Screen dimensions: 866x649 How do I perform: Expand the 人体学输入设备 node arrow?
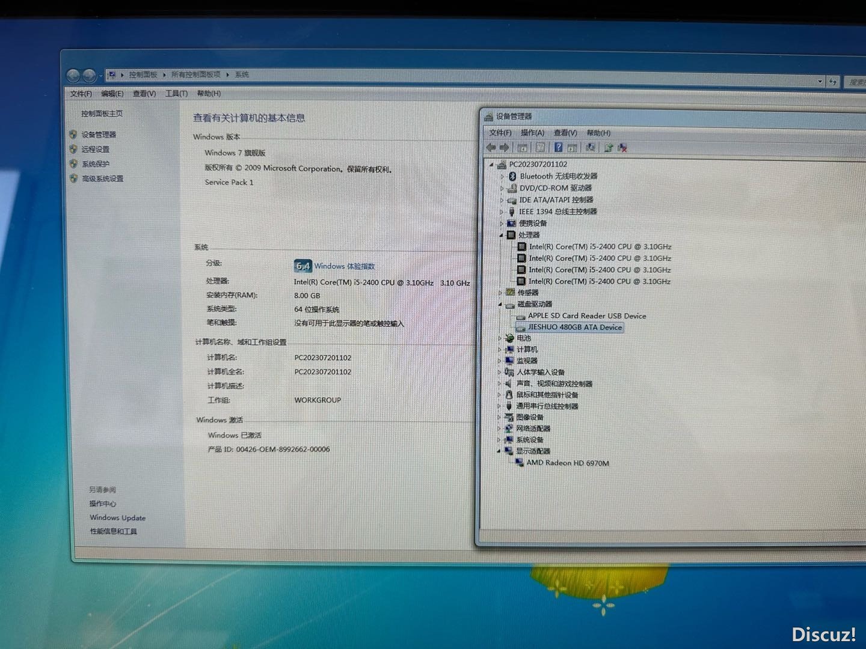pyautogui.click(x=500, y=372)
